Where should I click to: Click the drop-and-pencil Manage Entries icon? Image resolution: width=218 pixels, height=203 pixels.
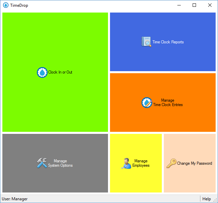[x=147, y=103]
